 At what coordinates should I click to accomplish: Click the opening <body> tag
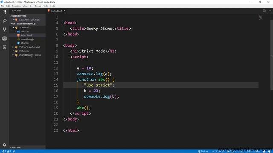[70, 45]
